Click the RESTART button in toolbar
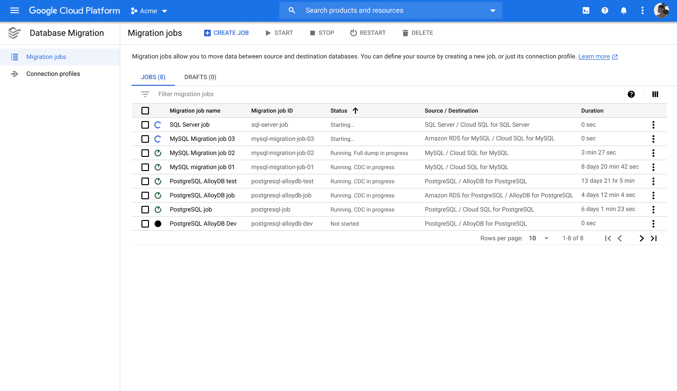 (x=368, y=33)
